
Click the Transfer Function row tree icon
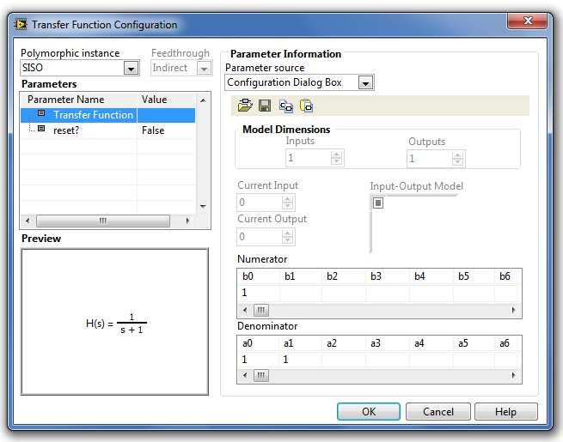(41, 113)
